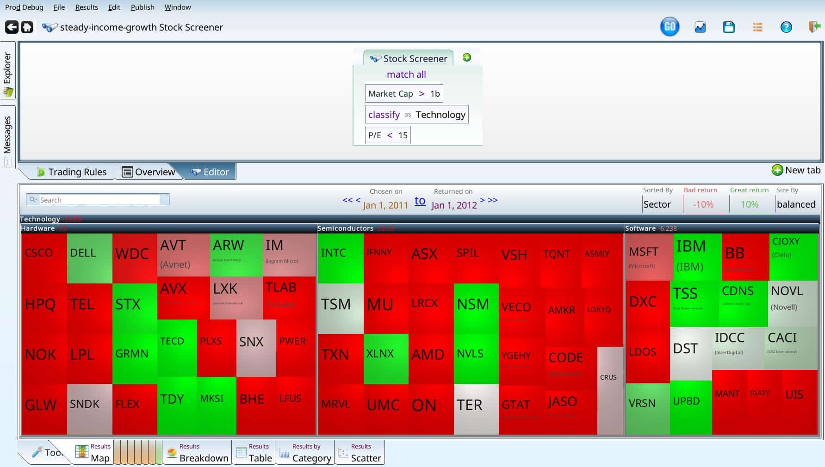The width and height of the screenshot is (825, 467).
Task: Switch to Overview tab
Action: 148,172
